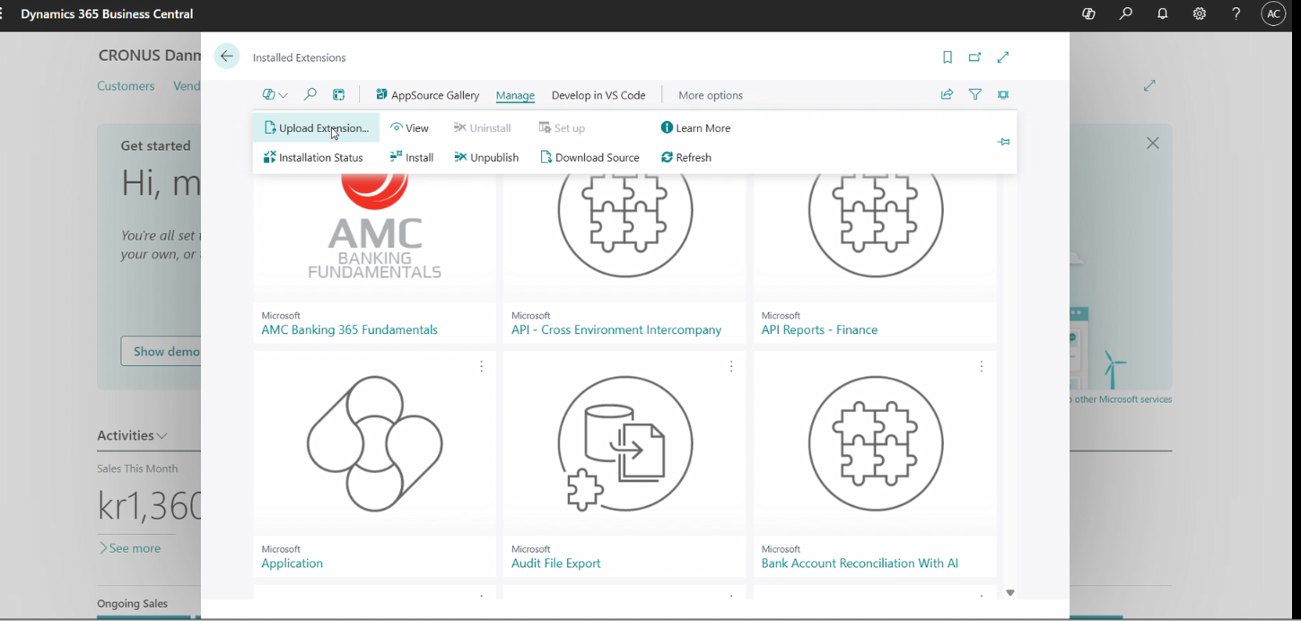Image resolution: width=1301 pixels, height=621 pixels.
Task: Click the Unpublish action
Action: pyautogui.click(x=486, y=158)
